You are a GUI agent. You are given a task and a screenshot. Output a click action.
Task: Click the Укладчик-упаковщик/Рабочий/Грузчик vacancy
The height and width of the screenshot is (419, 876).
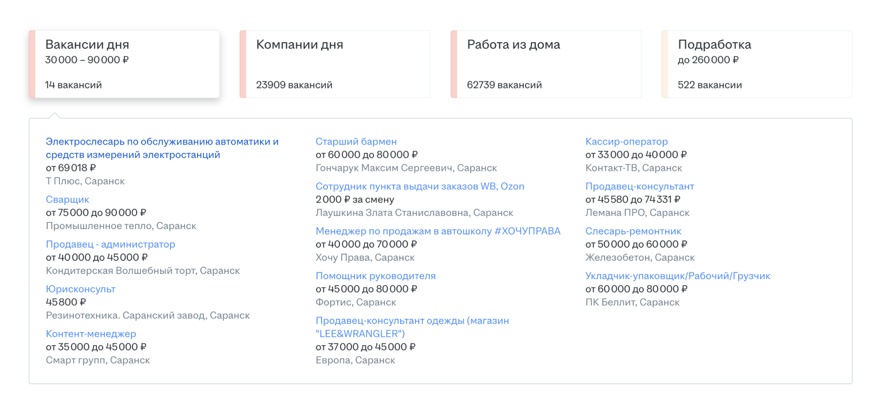point(678,276)
